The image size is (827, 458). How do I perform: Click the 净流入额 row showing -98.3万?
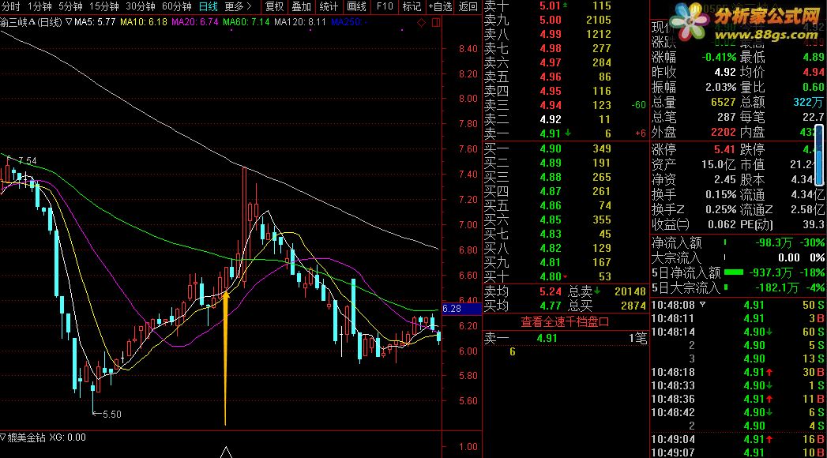point(738,243)
